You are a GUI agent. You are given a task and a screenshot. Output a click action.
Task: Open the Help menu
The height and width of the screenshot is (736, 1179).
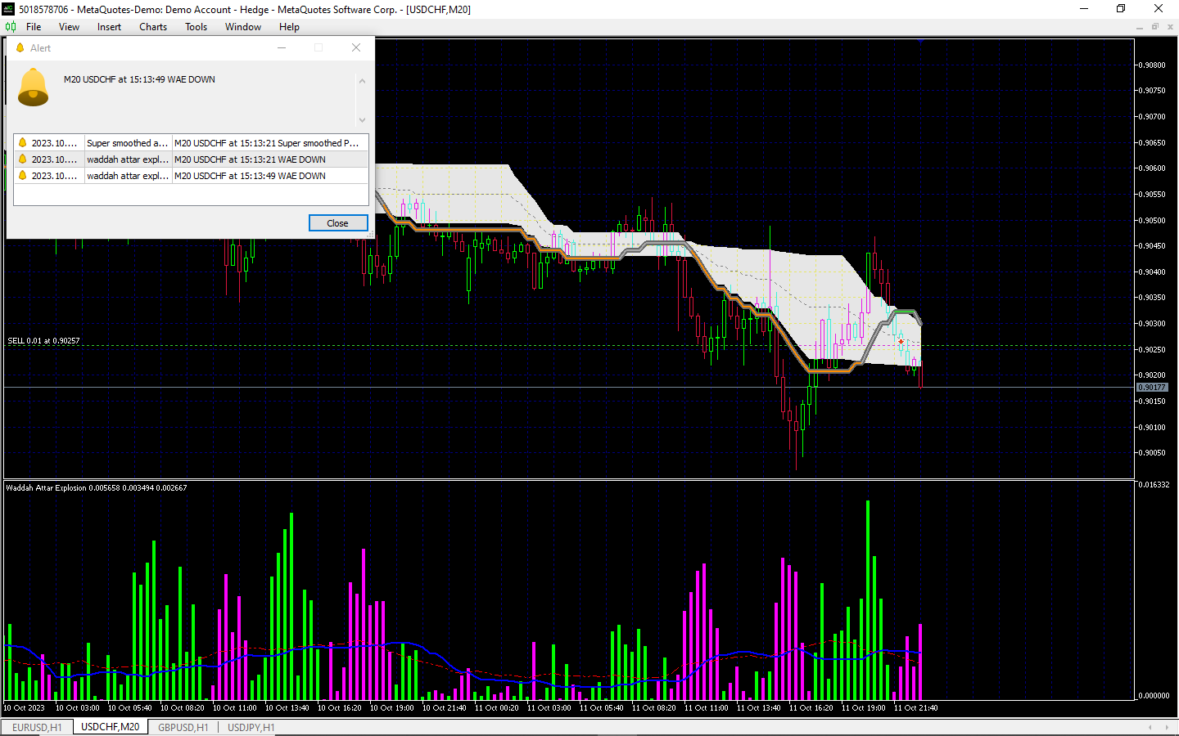point(289,27)
